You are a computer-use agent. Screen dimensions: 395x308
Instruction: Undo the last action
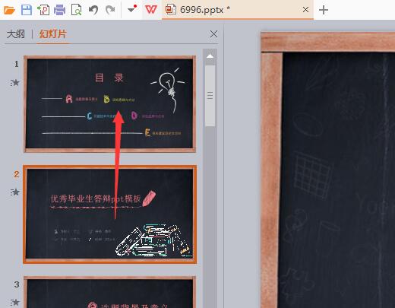[x=93, y=10]
